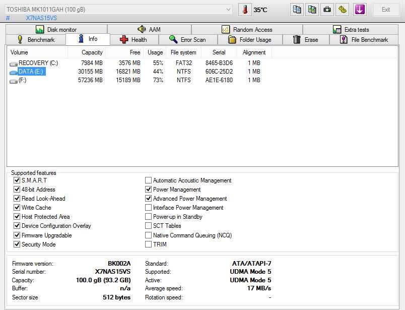Click the 35°C temperature reading
Image resolution: width=405 pixels, height=310 pixels.
coord(260,10)
